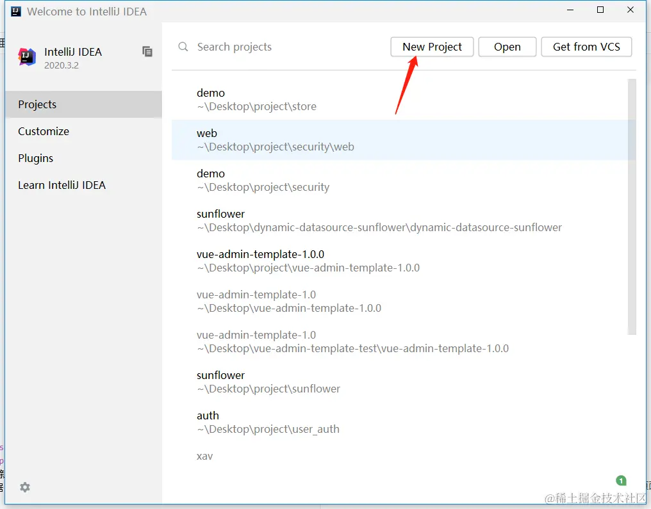This screenshot has height=509, width=651.
Task: Close the Welcome to IntelliJ IDEA window
Action: [x=630, y=10]
